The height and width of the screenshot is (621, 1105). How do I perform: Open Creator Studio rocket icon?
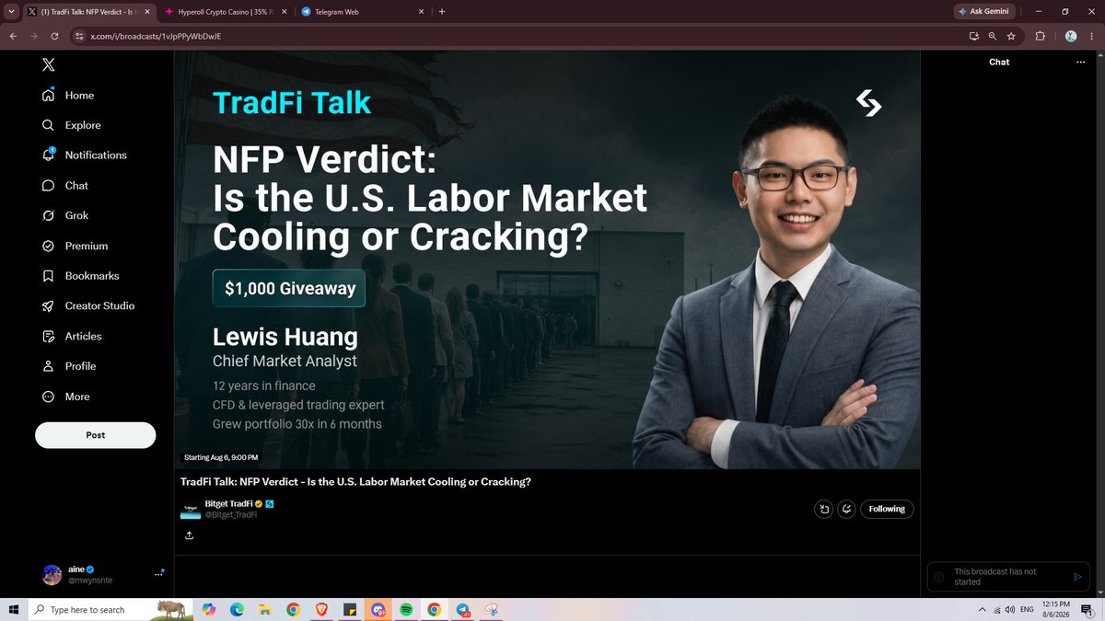(x=48, y=305)
